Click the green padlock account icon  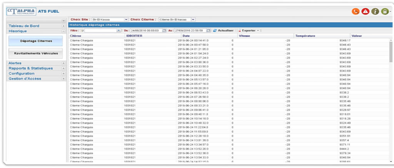[x=384, y=12]
